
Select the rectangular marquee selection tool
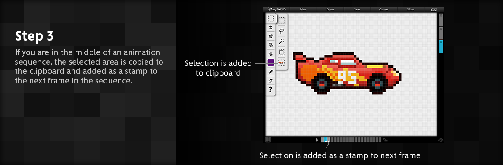click(x=281, y=21)
